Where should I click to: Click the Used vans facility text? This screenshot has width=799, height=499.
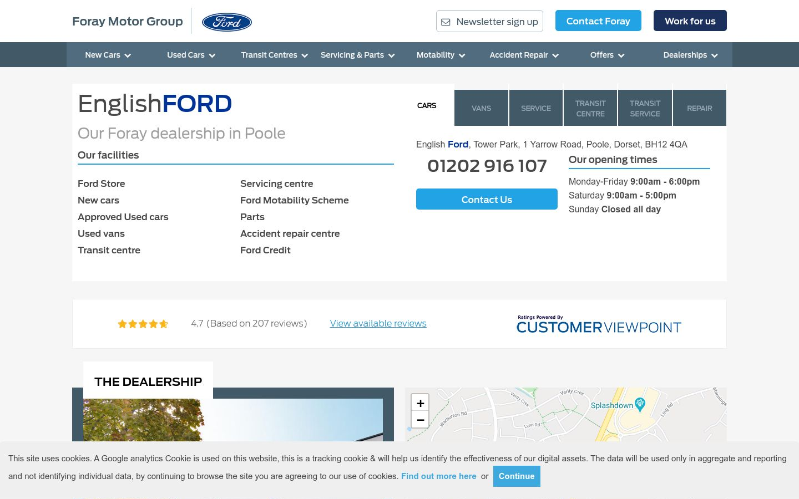click(x=102, y=233)
